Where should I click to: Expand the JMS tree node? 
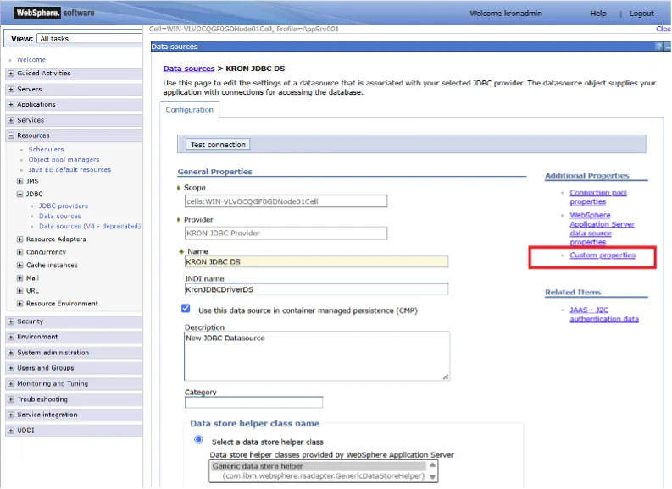pos(19,181)
